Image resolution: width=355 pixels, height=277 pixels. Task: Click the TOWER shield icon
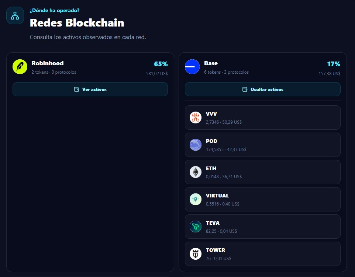(195, 254)
